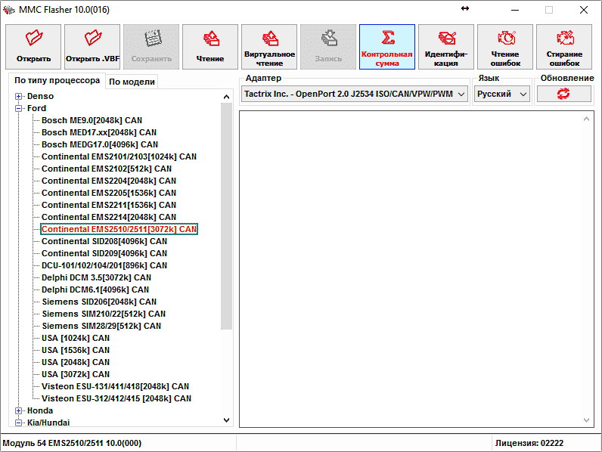Viewport: 602px width, 452px height.
Task: Click inside the empty log output area
Action: (x=416, y=265)
